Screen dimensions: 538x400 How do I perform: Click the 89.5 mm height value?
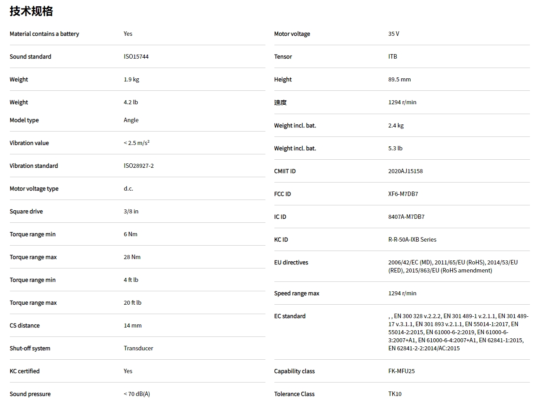tap(399, 80)
